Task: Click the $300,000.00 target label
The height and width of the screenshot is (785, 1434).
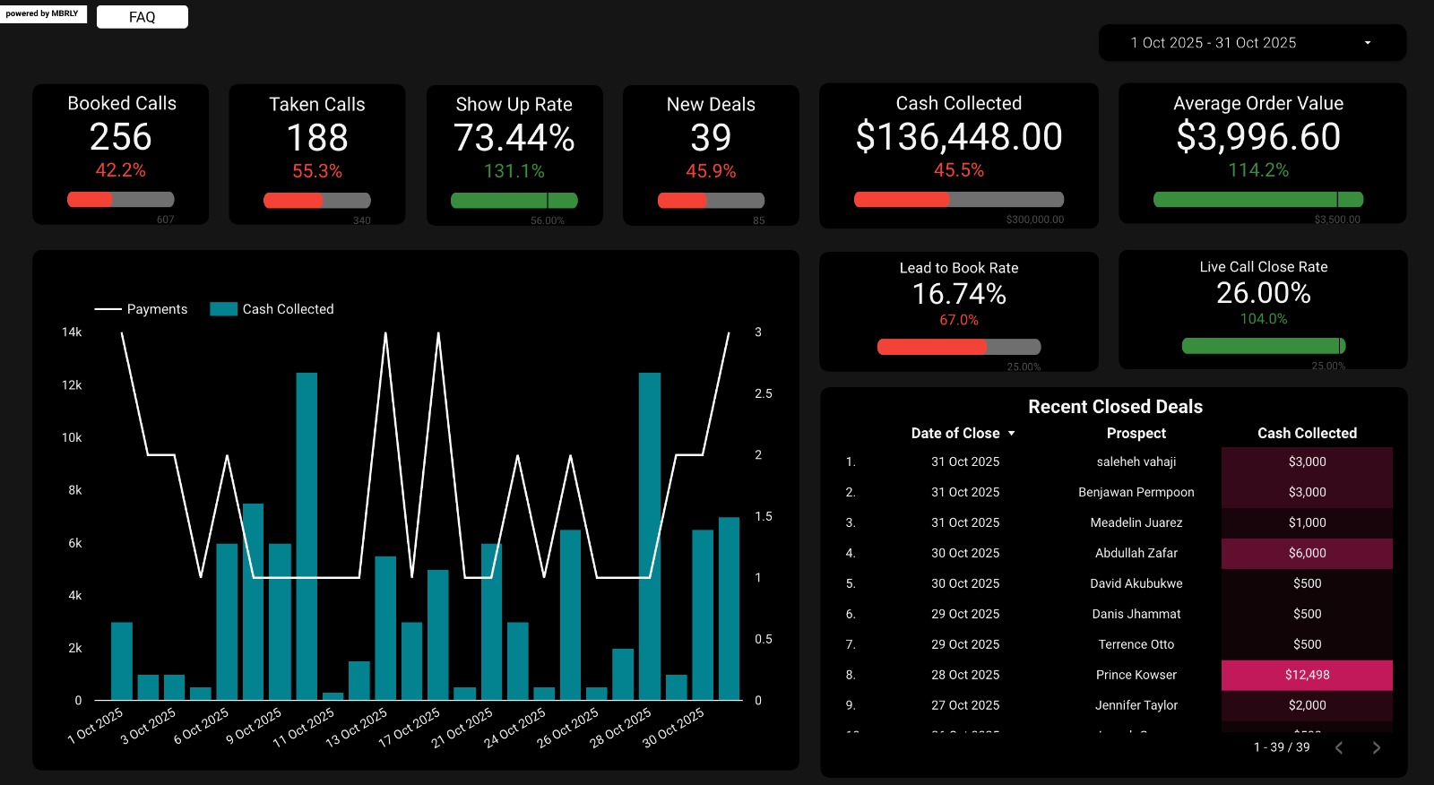Action: 1035,220
